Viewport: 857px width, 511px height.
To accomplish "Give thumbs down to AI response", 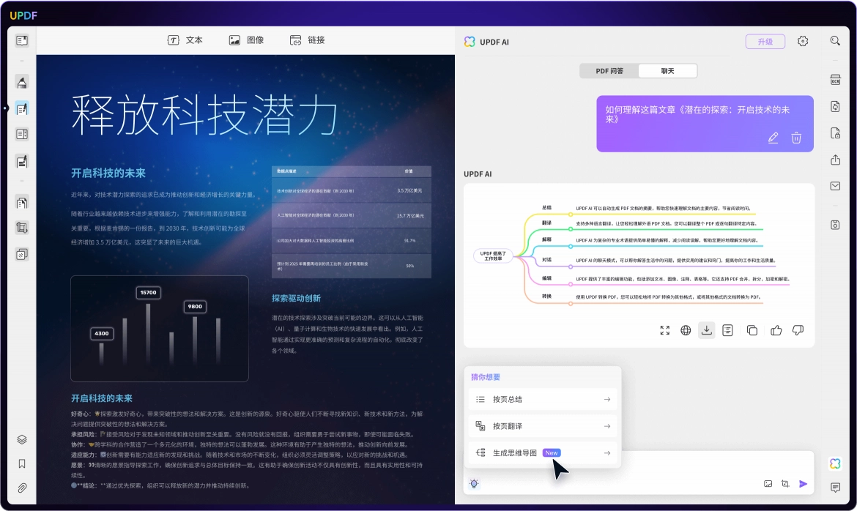I will pos(798,330).
